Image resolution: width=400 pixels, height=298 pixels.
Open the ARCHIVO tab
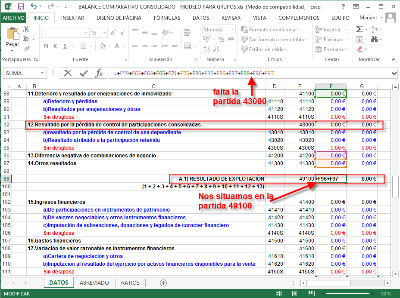[x=14, y=18]
